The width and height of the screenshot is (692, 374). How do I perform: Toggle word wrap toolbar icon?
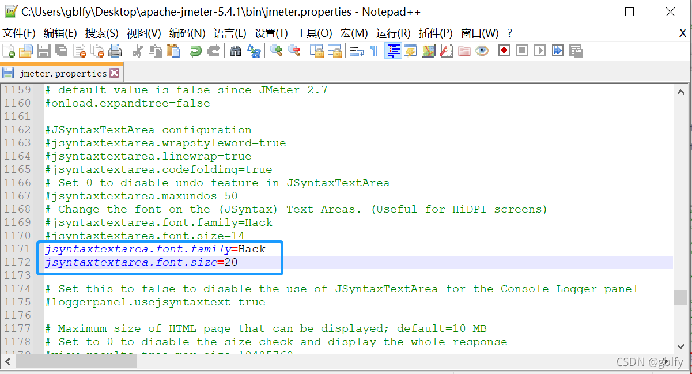click(x=357, y=51)
